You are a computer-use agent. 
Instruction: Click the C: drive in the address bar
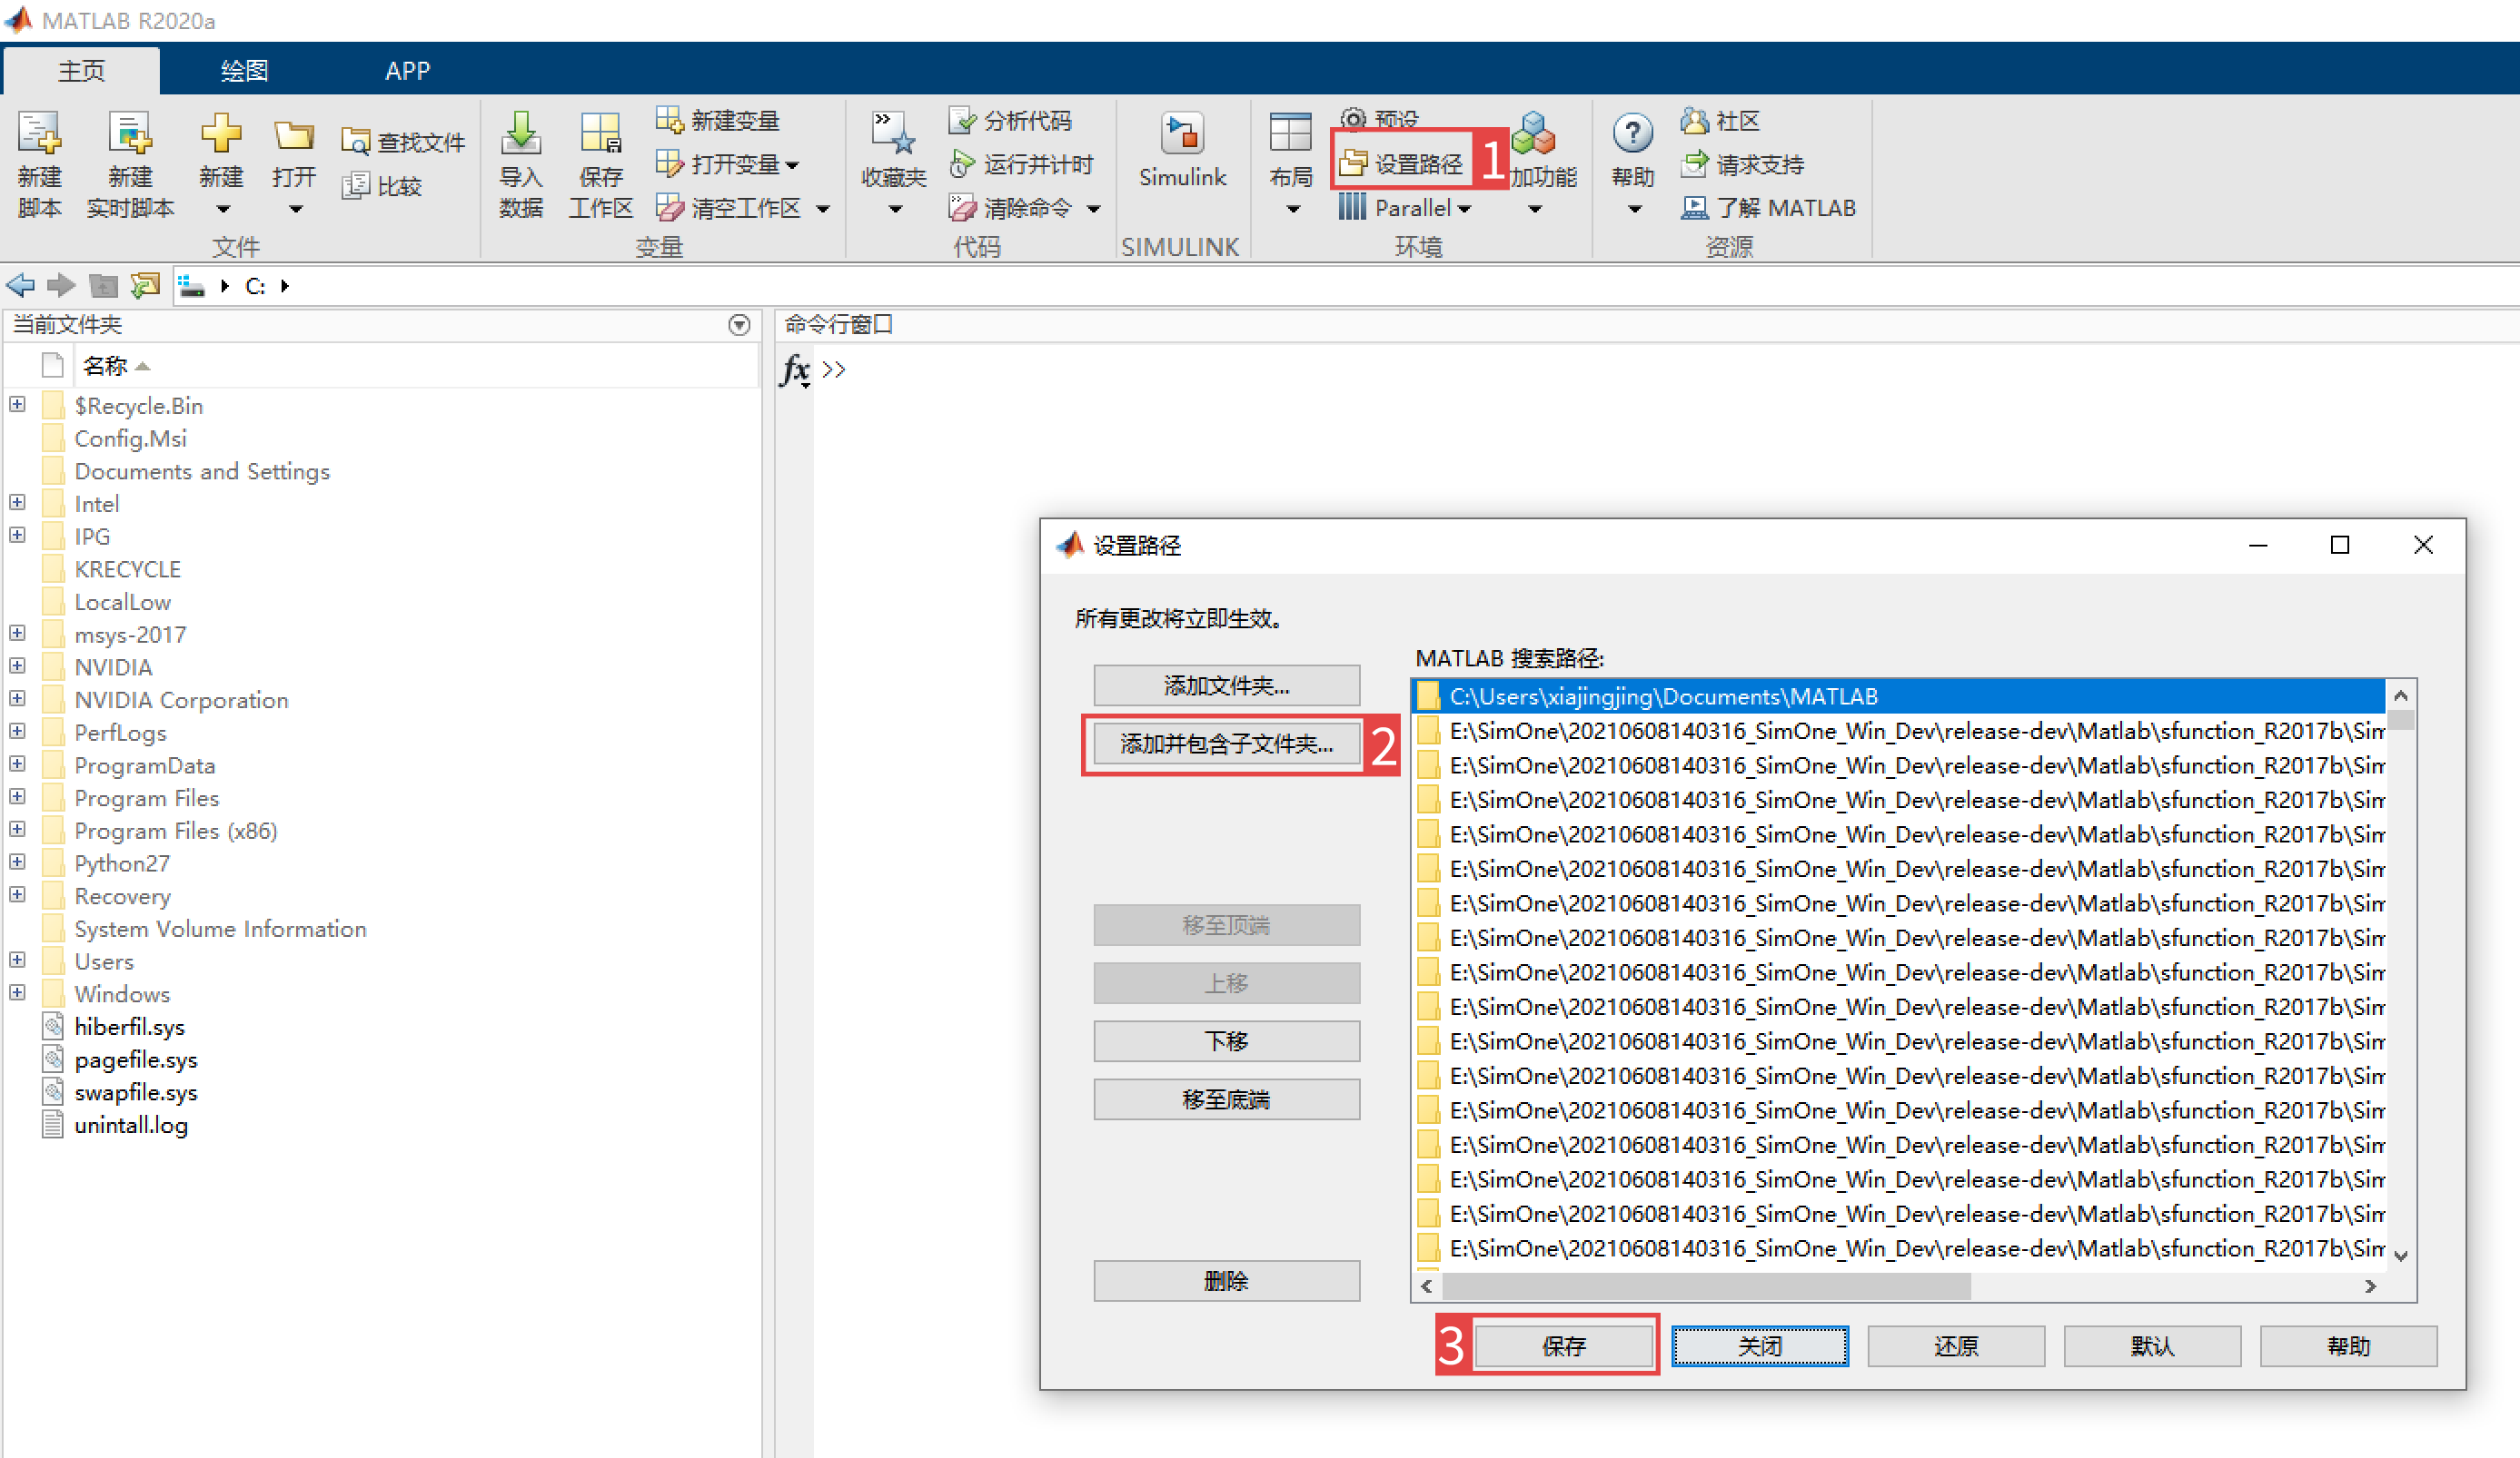pyautogui.click(x=255, y=286)
